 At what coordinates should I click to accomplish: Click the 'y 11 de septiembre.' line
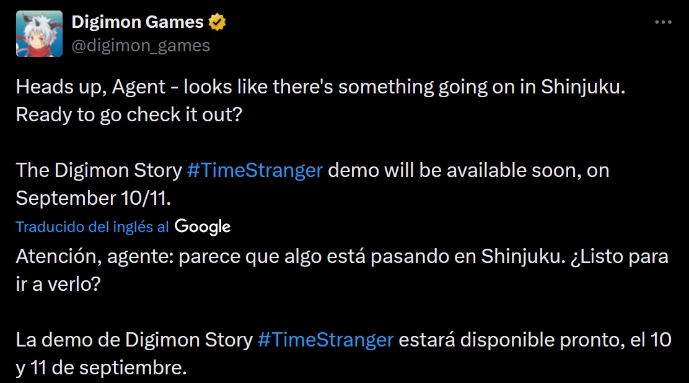[102, 368]
